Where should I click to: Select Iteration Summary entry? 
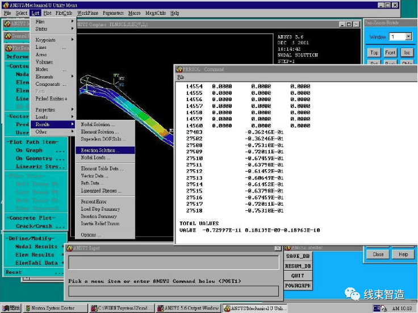click(x=105, y=216)
